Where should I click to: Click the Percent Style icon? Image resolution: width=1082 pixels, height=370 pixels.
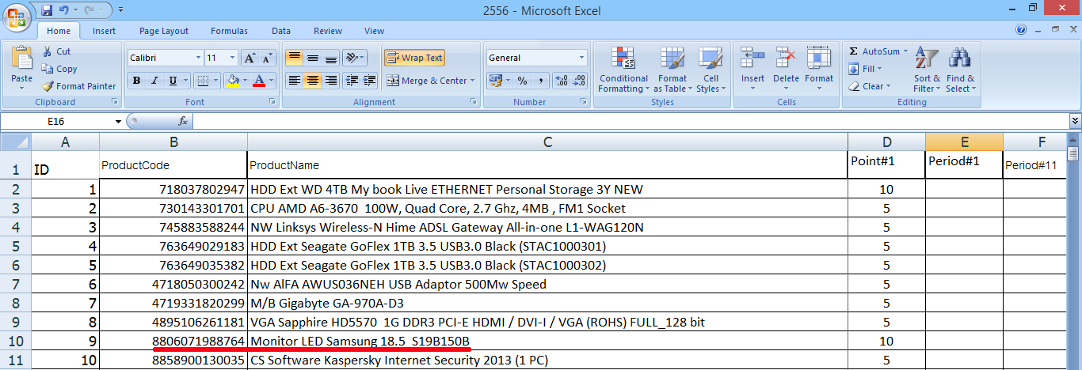pyautogui.click(x=522, y=81)
